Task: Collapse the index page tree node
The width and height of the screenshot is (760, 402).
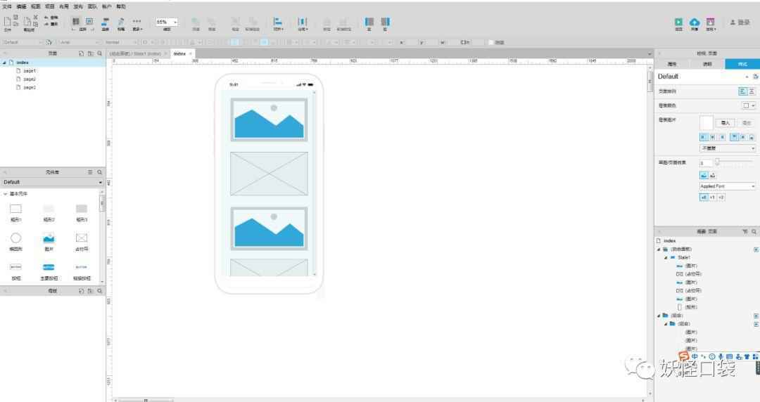Action: tap(4, 63)
